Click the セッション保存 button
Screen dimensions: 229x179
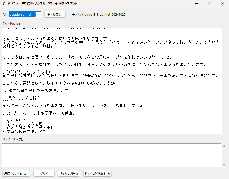[69, 174]
